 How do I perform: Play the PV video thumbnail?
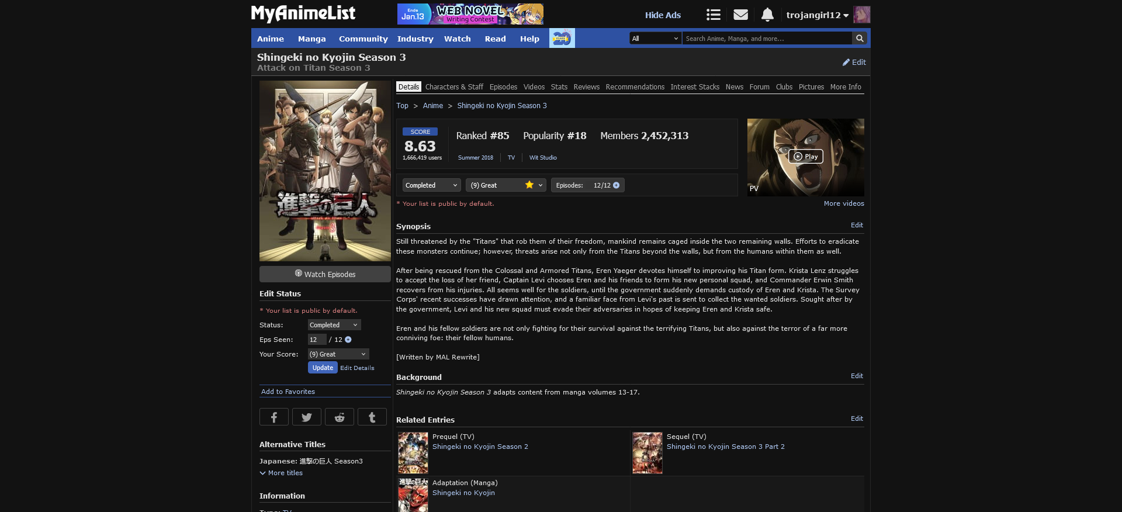pyautogui.click(x=805, y=157)
